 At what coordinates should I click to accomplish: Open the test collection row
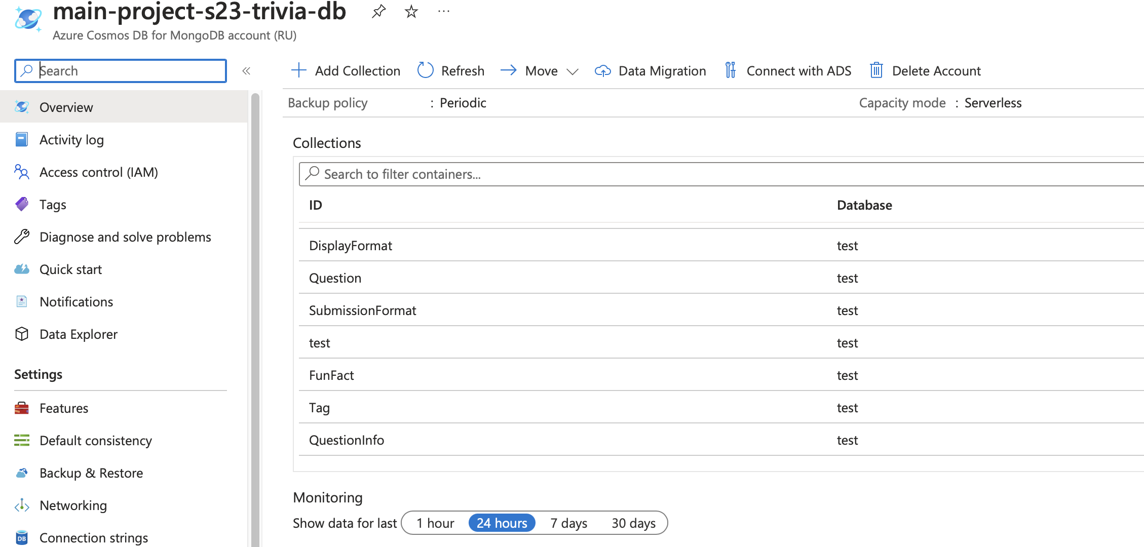click(721, 343)
